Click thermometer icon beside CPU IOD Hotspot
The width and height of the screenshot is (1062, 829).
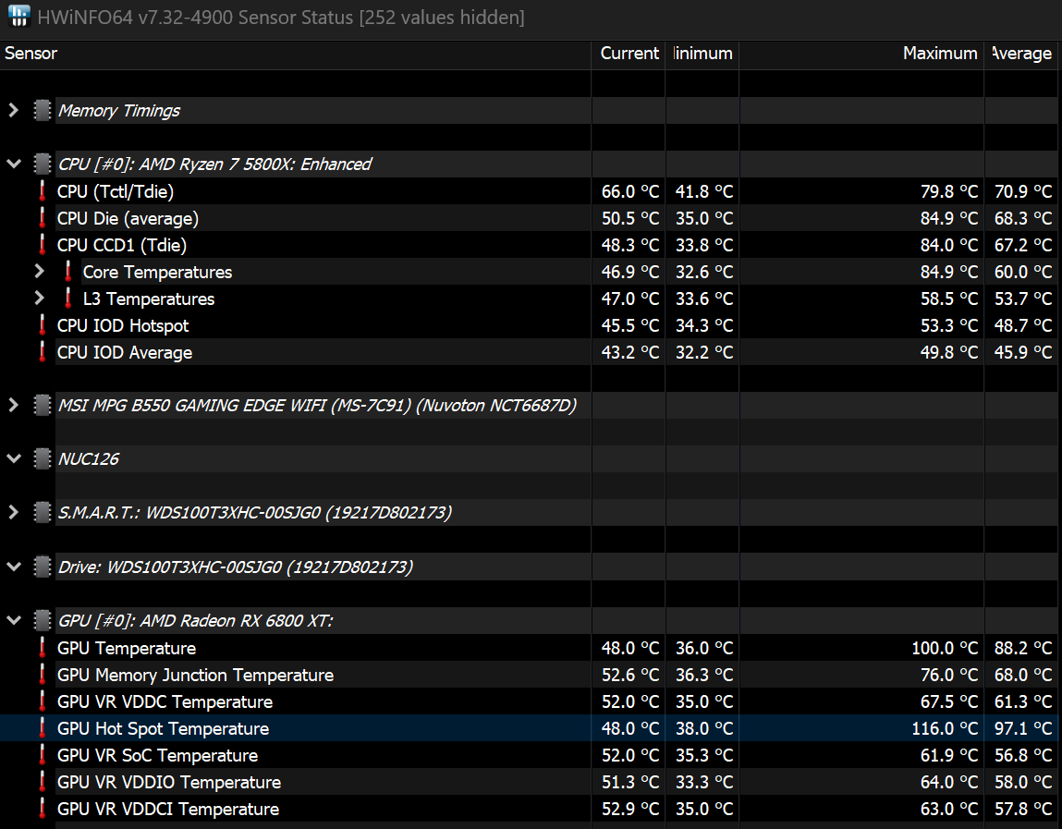pos(43,325)
